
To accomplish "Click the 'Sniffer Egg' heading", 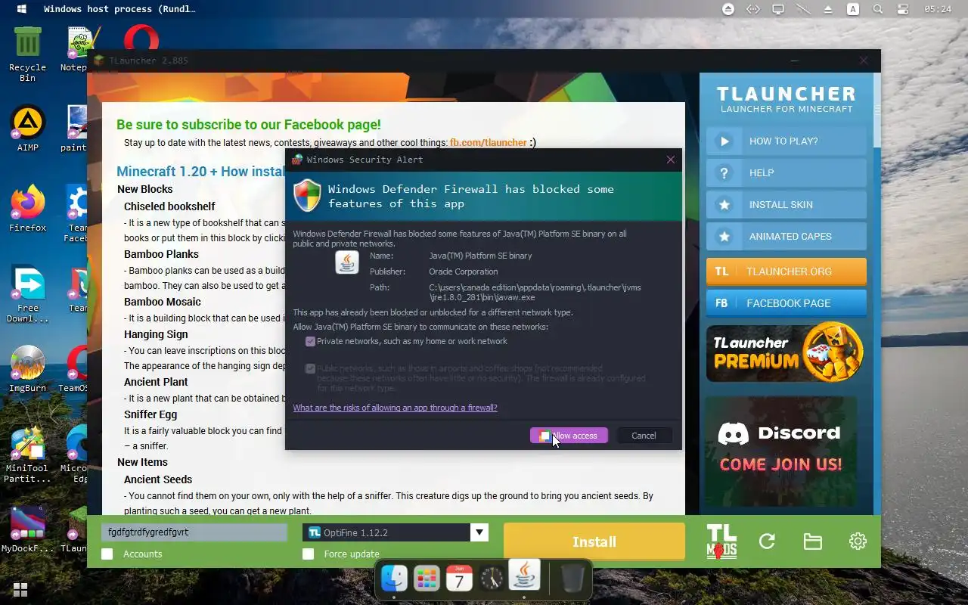I will [x=150, y=414].
